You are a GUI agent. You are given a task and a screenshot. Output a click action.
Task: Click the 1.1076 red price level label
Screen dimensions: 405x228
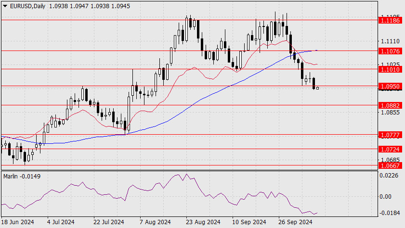(x=390, y=51)
